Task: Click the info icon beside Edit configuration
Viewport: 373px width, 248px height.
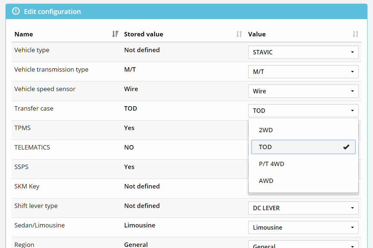Action: 16,11
